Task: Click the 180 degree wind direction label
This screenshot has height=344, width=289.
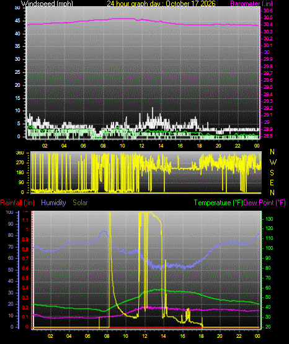Action: [x=20, y=173]
